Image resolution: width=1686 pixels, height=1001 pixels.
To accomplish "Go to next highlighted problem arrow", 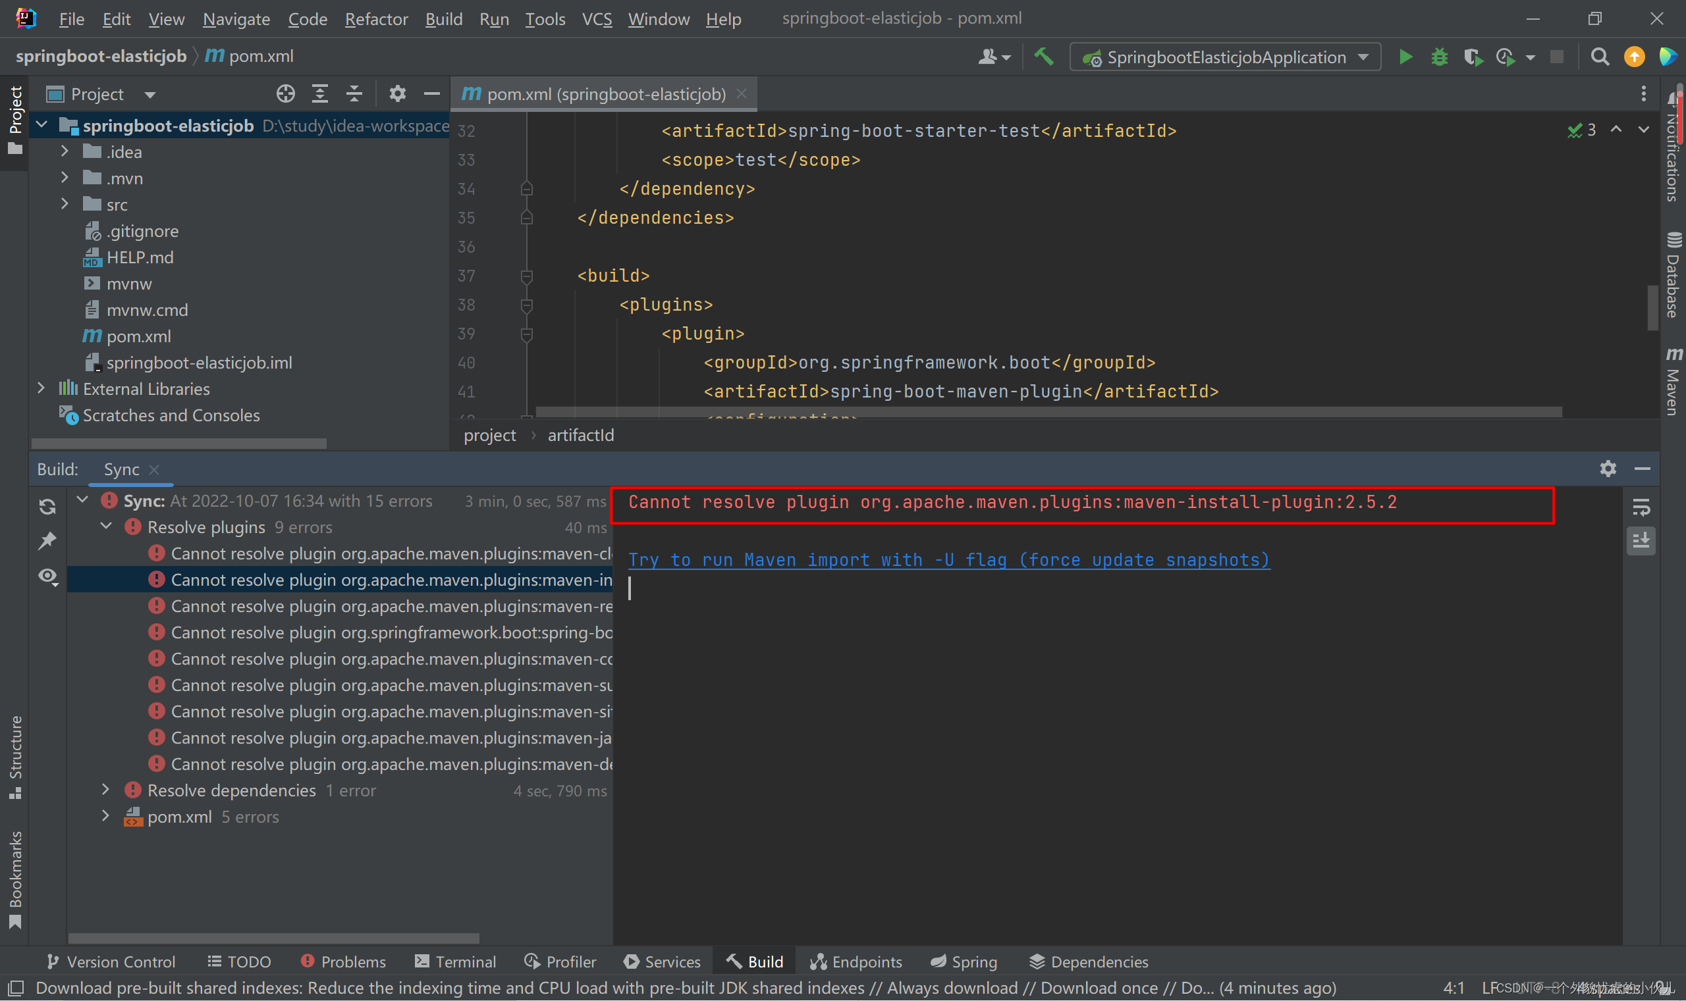I will tap(1643, 130).
